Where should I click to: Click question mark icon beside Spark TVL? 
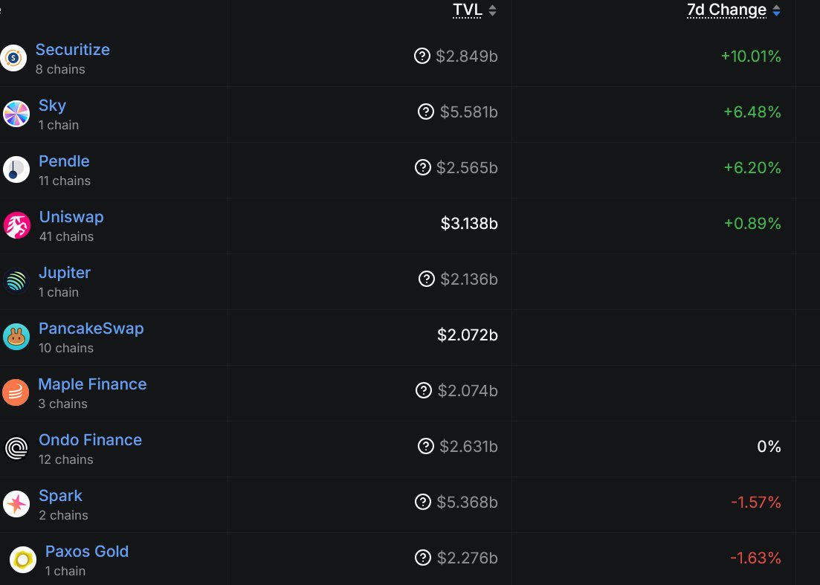[422, 502]
